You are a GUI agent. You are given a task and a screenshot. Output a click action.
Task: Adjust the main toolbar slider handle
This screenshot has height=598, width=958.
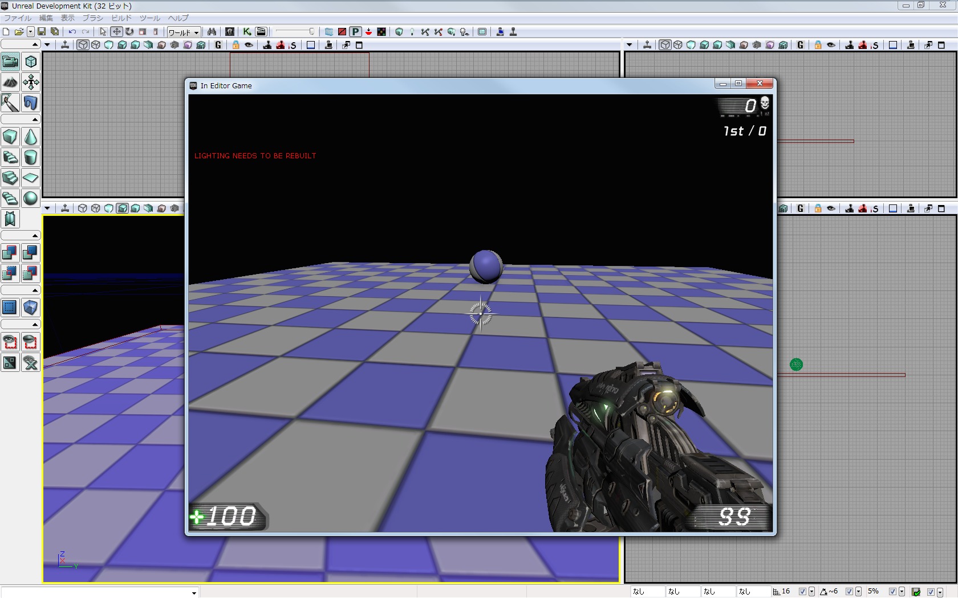point(311,32)
